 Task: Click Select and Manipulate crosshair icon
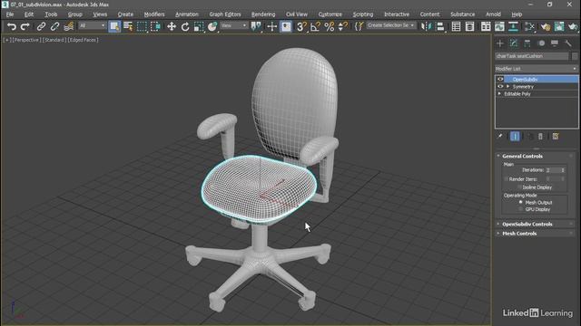point(271,26)
